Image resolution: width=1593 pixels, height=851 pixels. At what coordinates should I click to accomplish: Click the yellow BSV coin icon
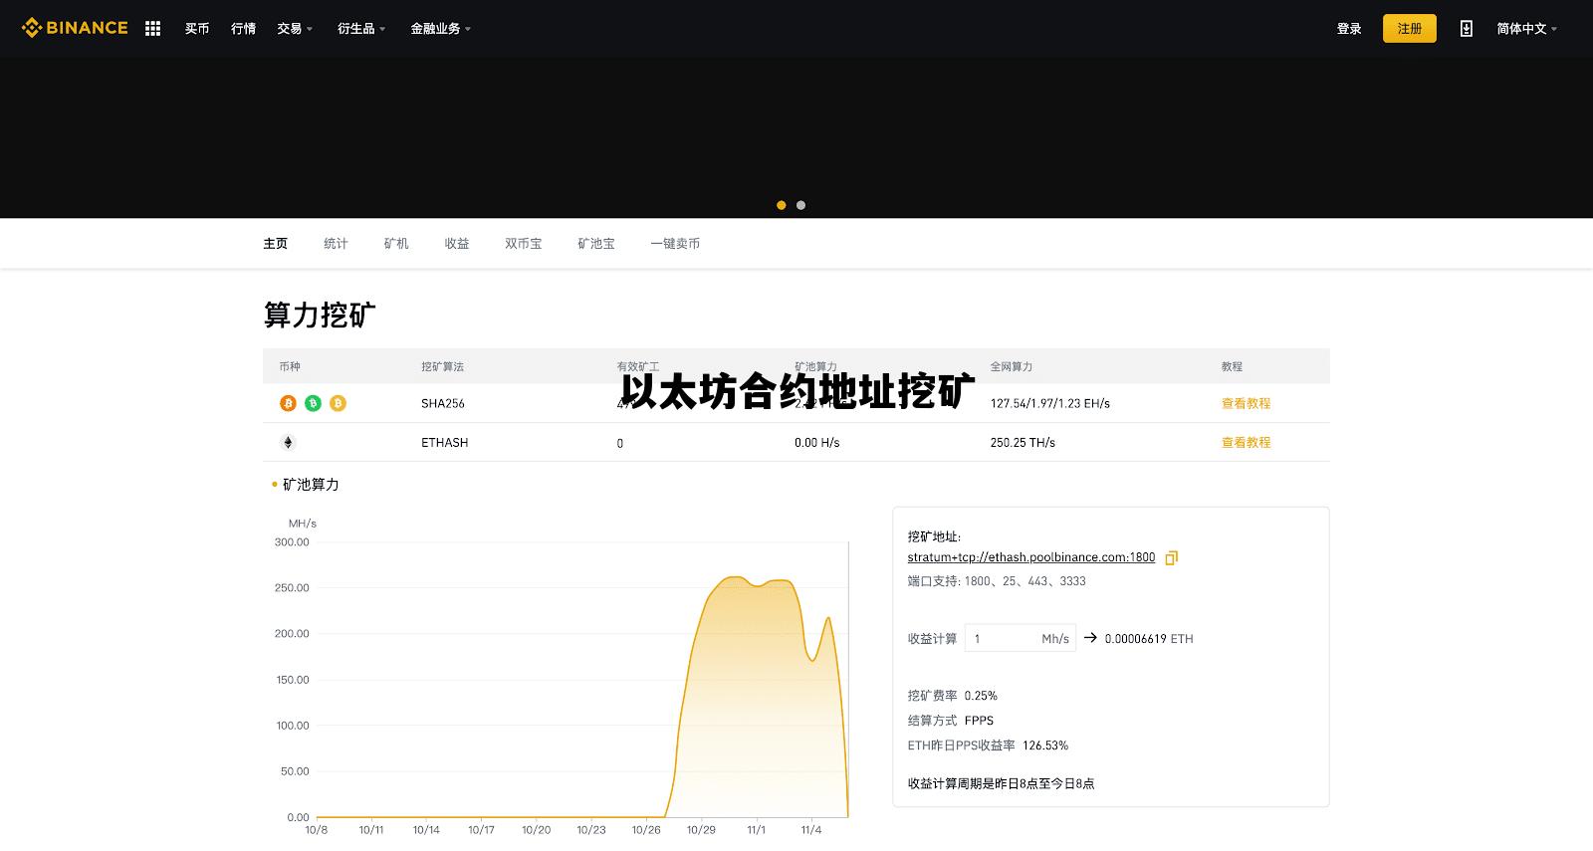[338, 403]
